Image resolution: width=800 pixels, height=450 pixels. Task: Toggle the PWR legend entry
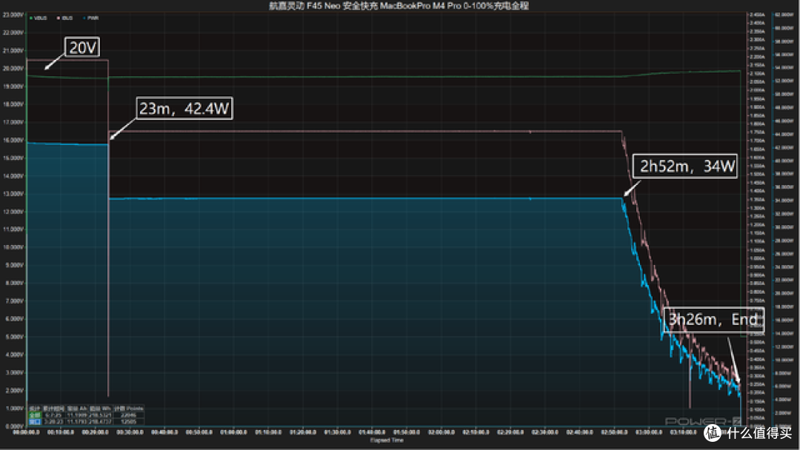click(91, 18)
